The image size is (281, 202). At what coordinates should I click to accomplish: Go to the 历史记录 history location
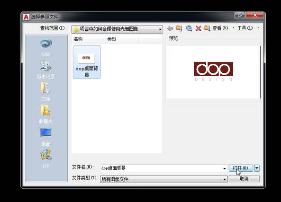coord(46,70)
